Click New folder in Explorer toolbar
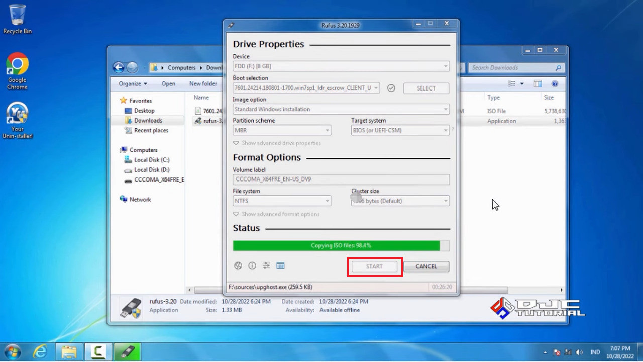 pos(203,84)
